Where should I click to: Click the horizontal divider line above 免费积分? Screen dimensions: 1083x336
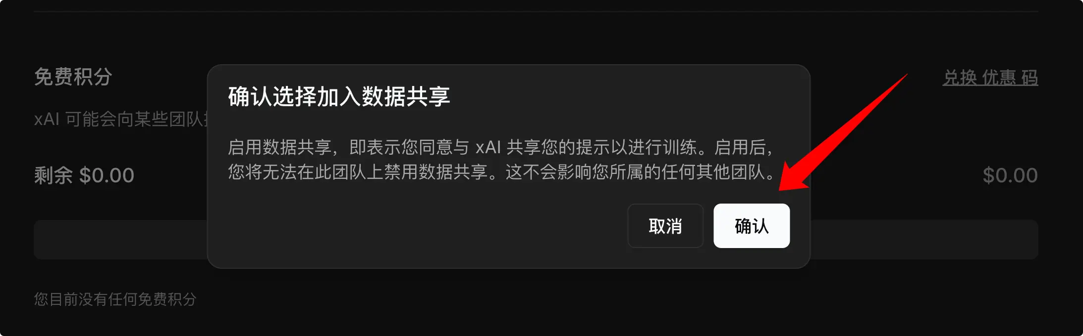pos(536,11)
